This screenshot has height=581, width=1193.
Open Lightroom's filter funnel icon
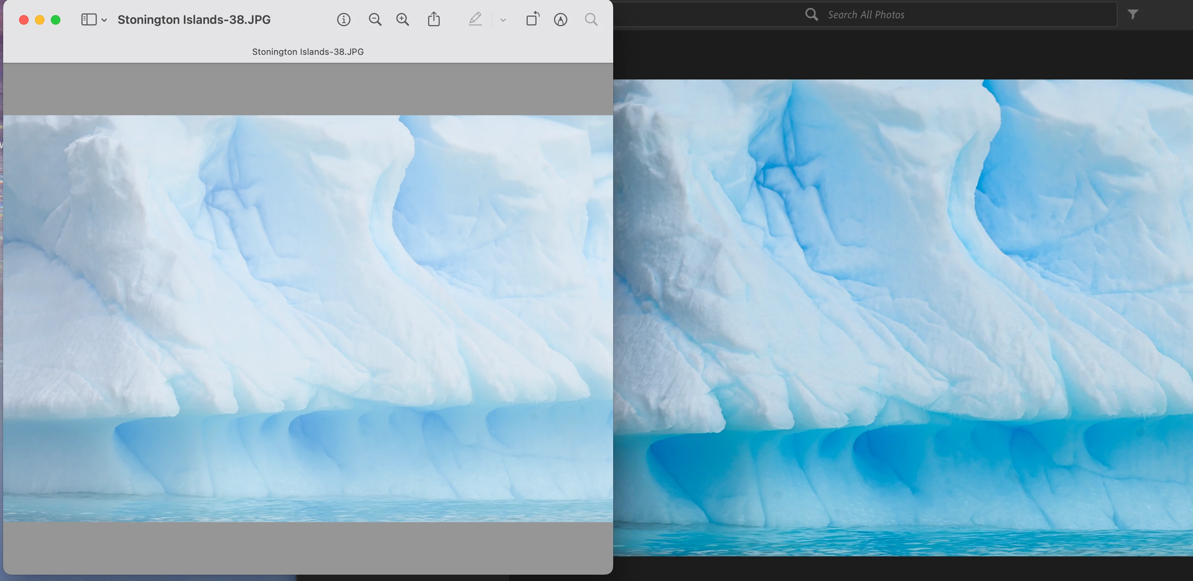click(x=1133, y=14)
